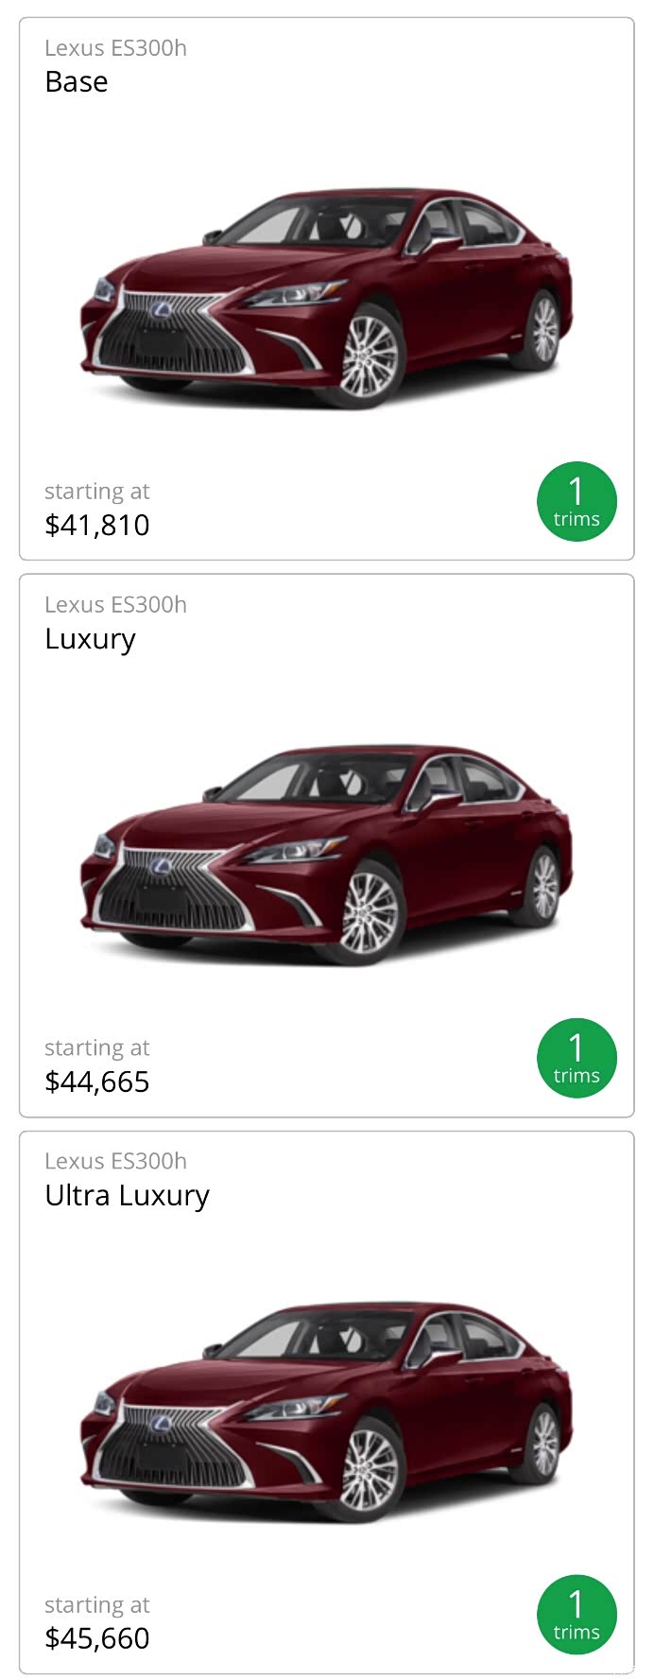Tap the $44,665 starting price

click(x=97, y=1082)
